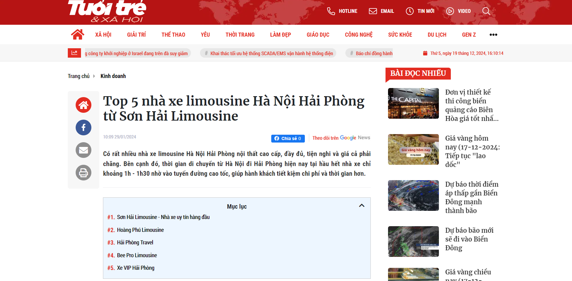572x281 pixels.
Task: Open more categories three-dots menu
Action: pos(493,35)
